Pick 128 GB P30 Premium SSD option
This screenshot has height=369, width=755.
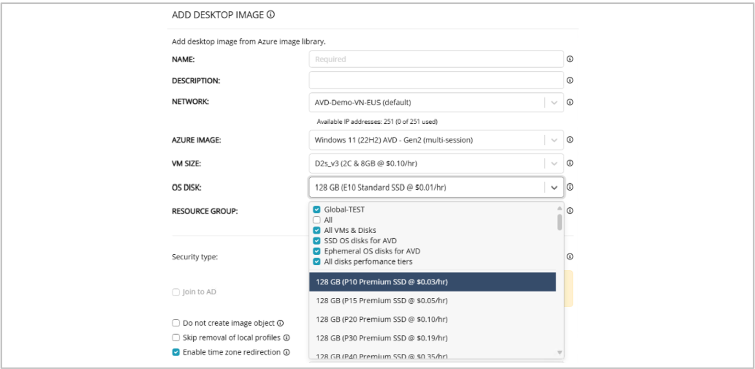pos(432,338)
